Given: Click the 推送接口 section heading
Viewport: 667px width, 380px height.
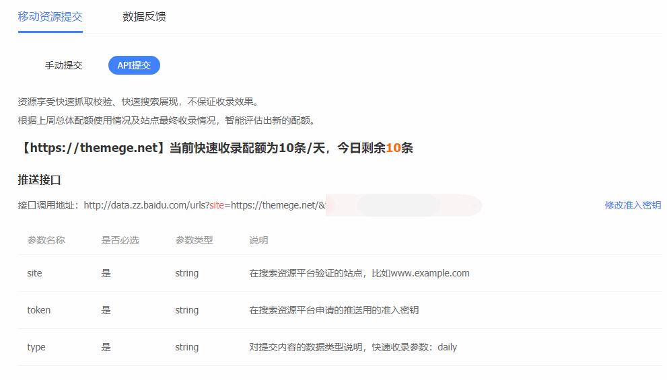Looking at the screenshot, I should point(40,180).
